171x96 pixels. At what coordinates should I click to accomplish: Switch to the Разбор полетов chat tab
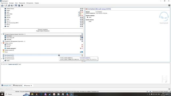coord(18,86)
